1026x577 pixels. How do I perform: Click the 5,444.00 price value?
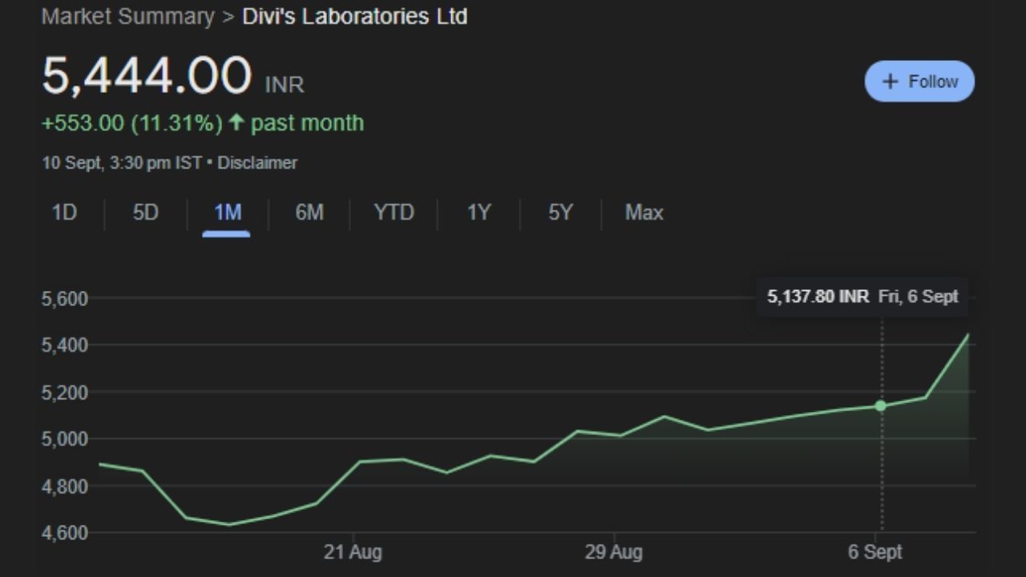pos(147,76)
